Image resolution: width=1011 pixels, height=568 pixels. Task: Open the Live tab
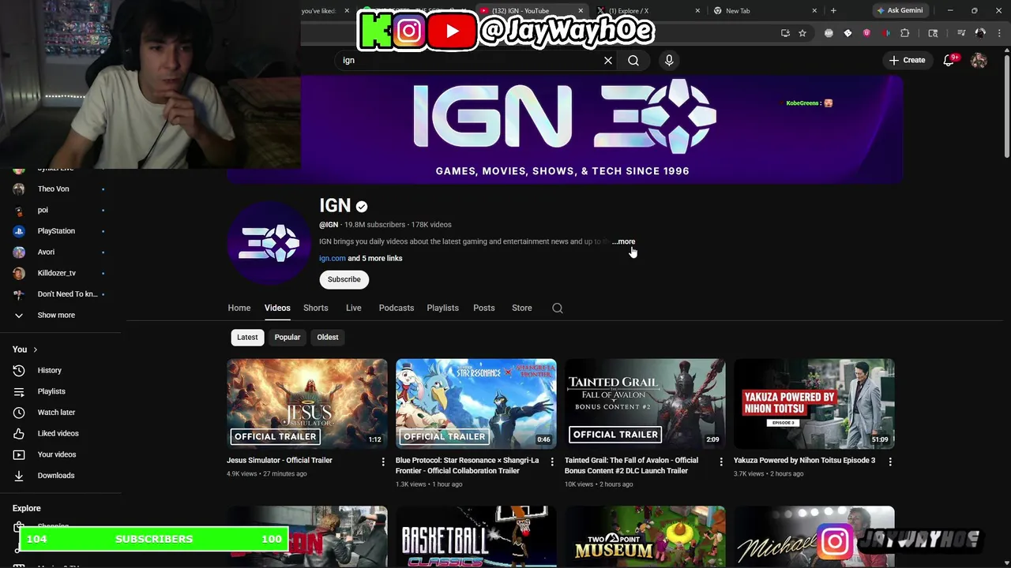pos(354,308)
